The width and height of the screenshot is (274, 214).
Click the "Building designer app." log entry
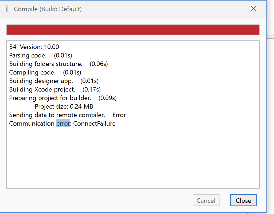[41, 81]
